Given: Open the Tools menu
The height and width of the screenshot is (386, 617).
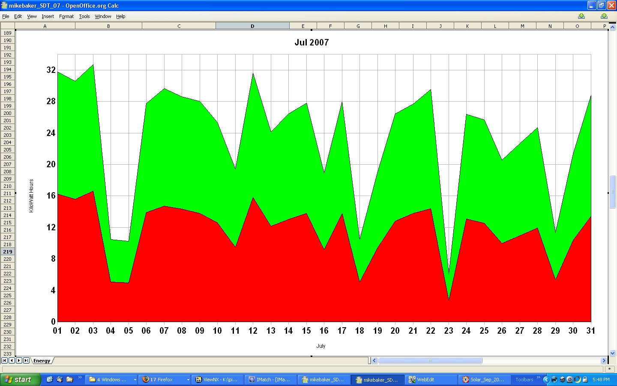Looking at the screenshot, I should click(x=84, y=16).
